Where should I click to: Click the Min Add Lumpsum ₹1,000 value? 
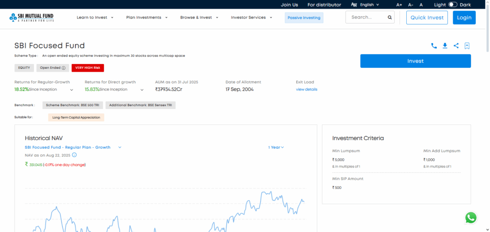point(429,160)
